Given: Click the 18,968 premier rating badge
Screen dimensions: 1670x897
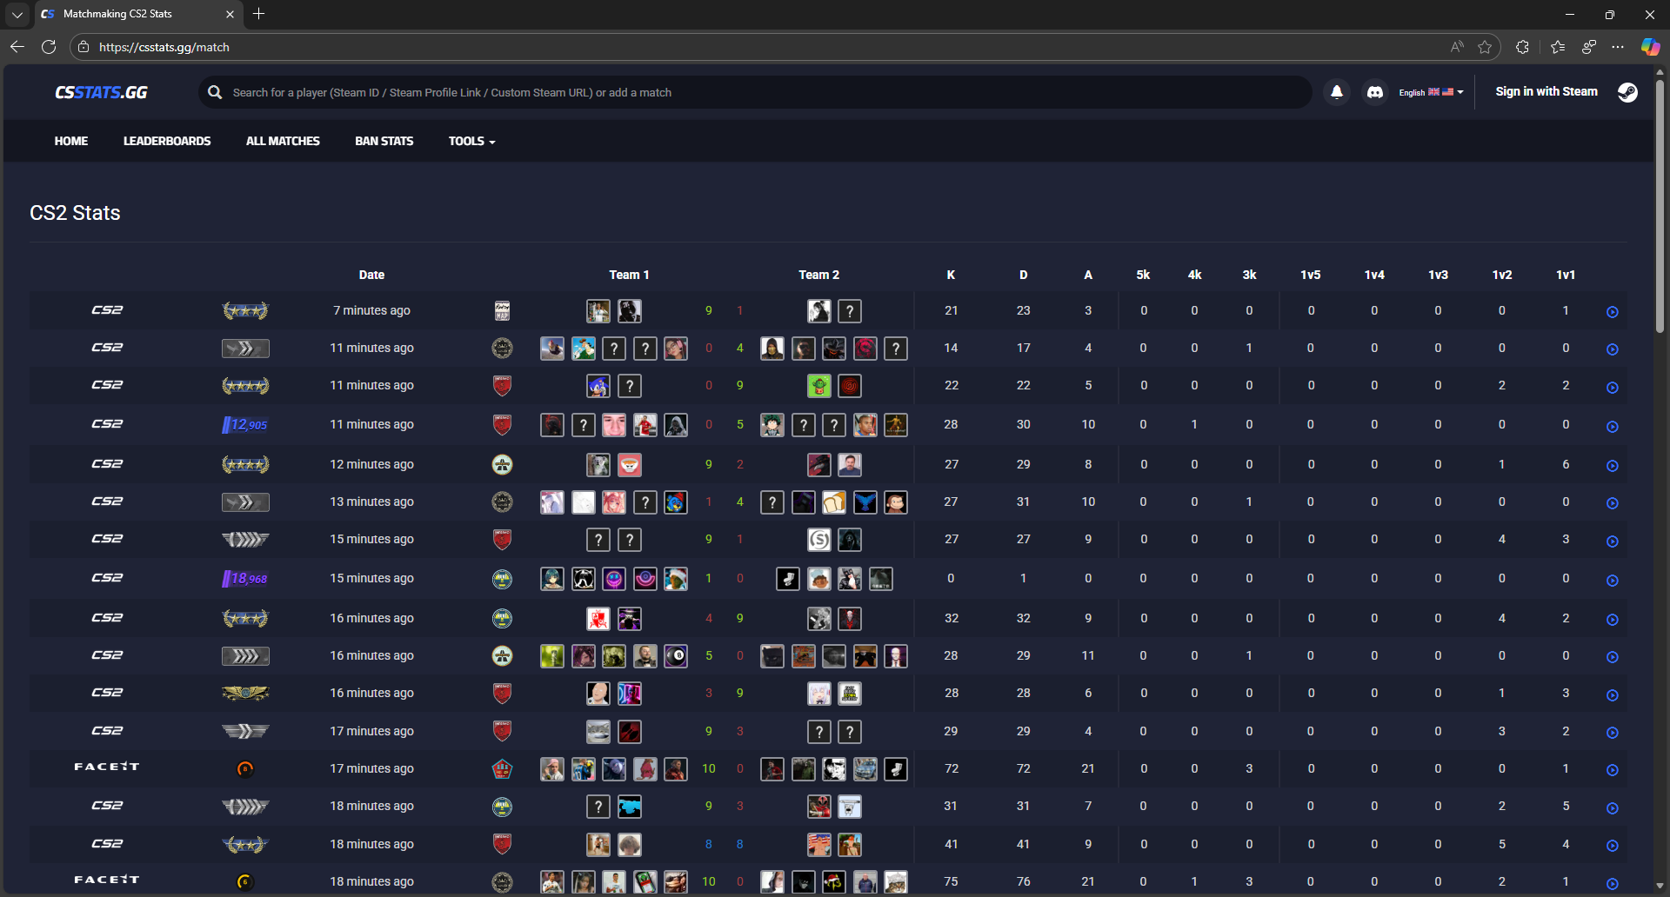Looking at the screenshot, I should click(x=245, y=578).
